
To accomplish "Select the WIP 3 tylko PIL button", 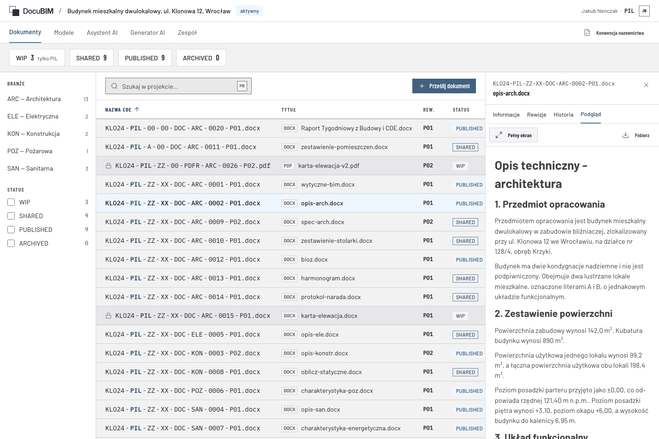I will (x=37, y=58).
